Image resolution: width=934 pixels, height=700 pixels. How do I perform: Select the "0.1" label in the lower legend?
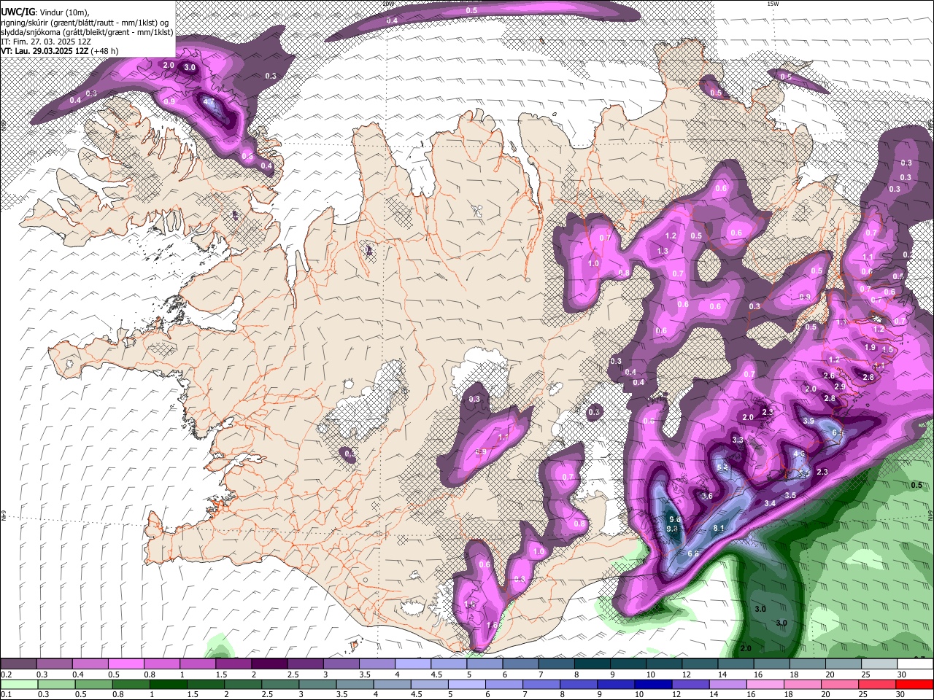tap(7, 694)
